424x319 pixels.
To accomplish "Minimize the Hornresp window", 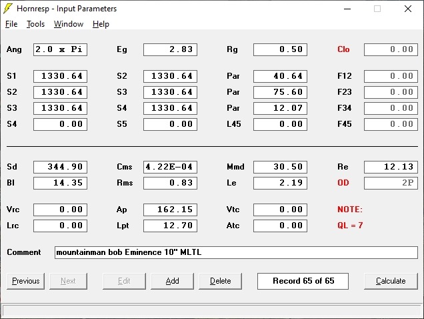I will coord(347,9).
